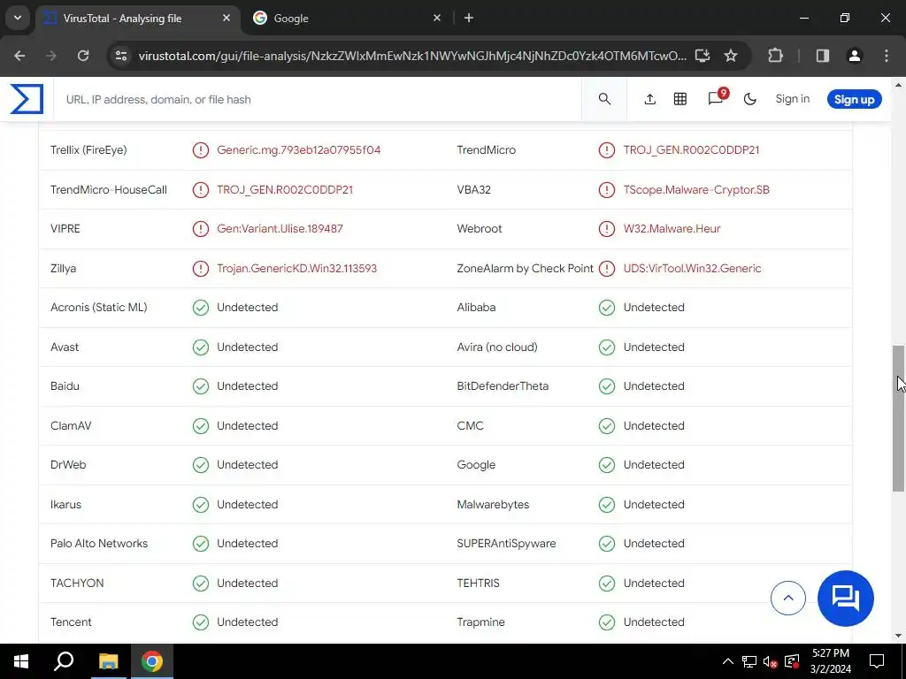The image size is (906, 679).
Task: Open the apps grid icon
Action: [680, 99]
